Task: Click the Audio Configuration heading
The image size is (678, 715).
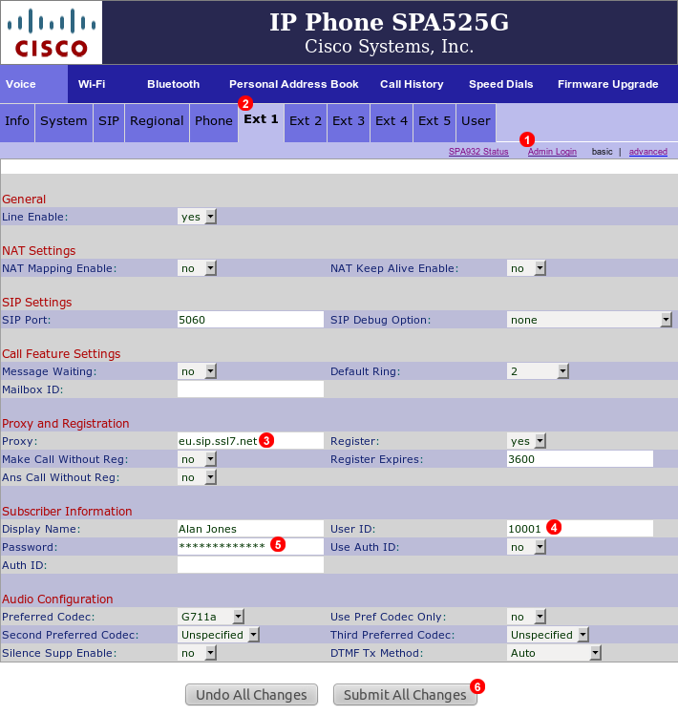Action: [57, 599]
